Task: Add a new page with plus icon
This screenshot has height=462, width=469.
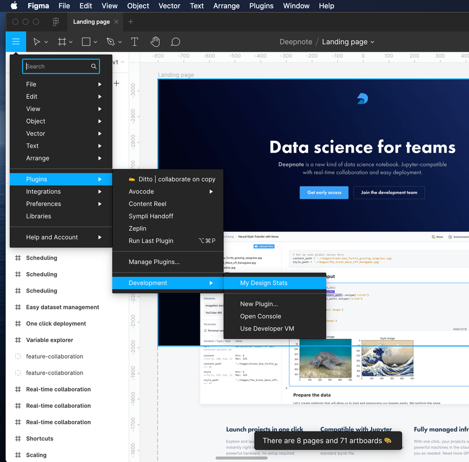Action: pos(116,83)
